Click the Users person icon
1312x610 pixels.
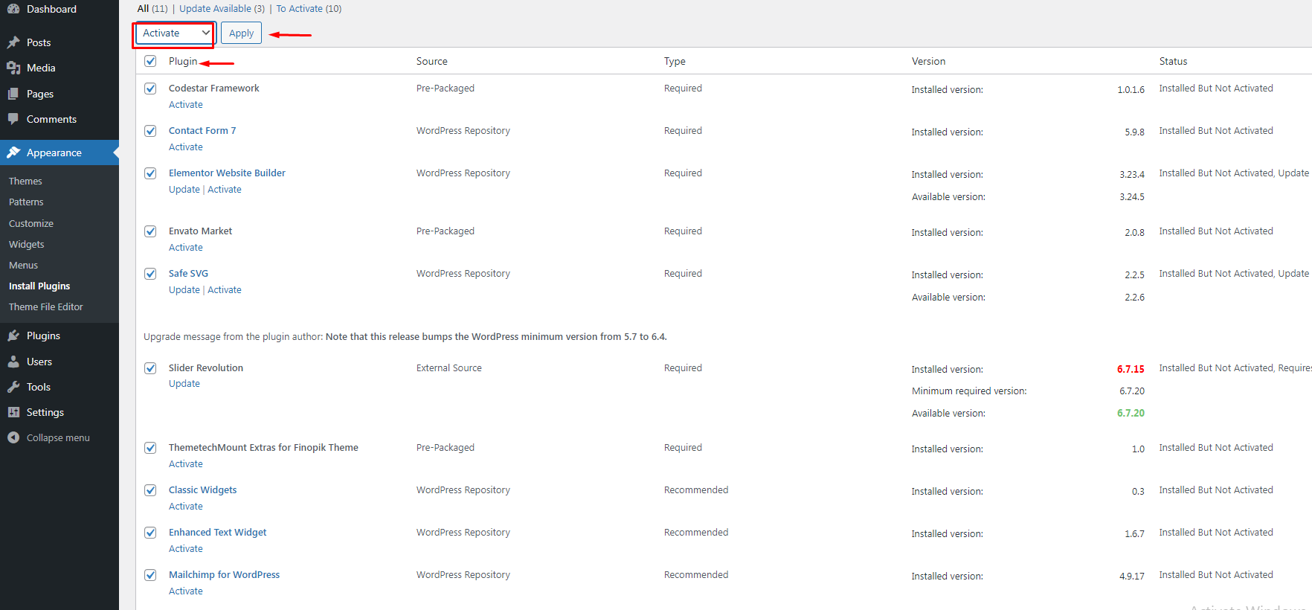coord(13,362)
